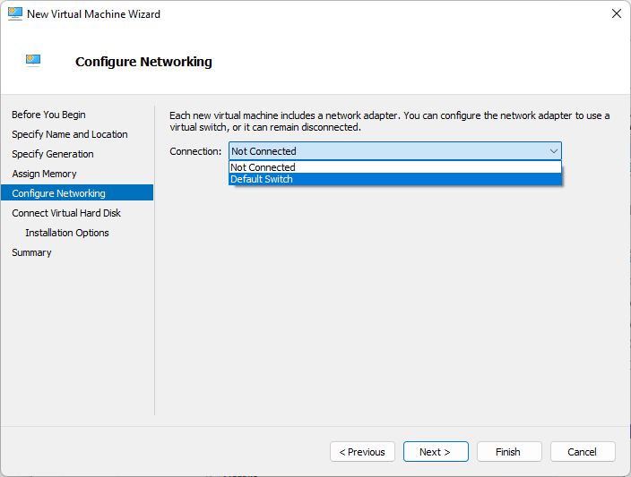Open the Connect Virtual Hard Disk step
The height and width of the screenshot is (477, 631).
pos(66,213)
